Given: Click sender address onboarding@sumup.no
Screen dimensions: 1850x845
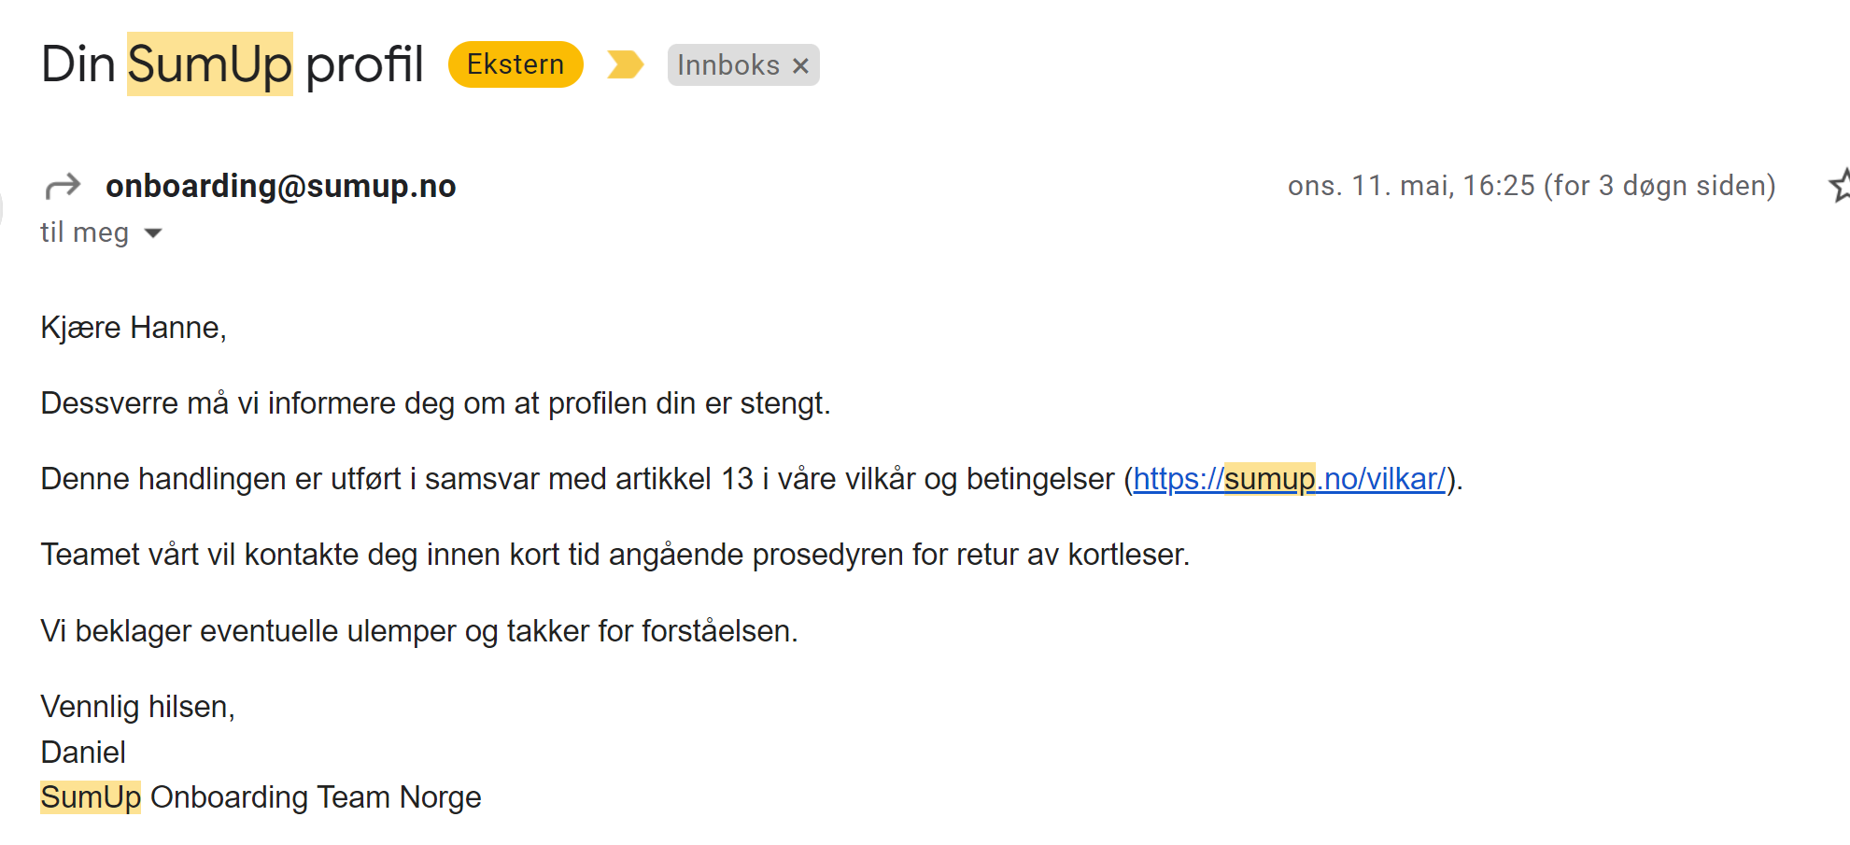Looking at the screenshot, I should point(280,186).
